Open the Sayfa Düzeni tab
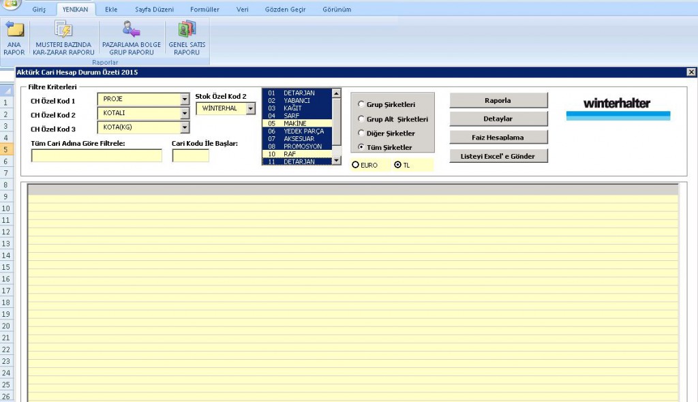Screen dimensions: 698x402 pyautogui.click(x=154, y=10)
